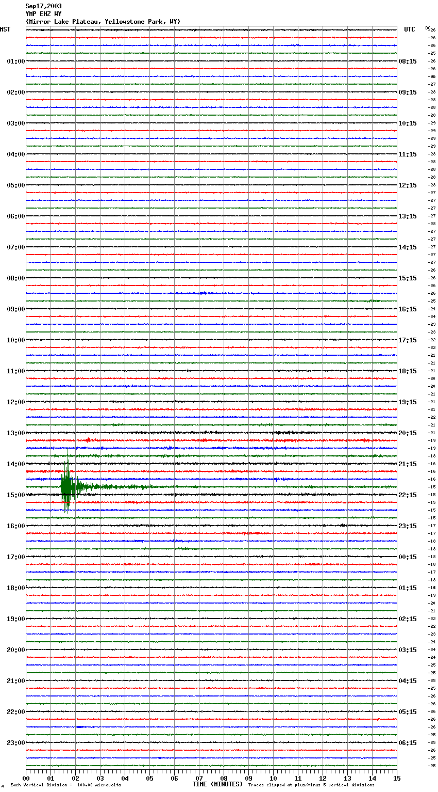The image size is (438, 792).
Task: Click the MST time zone header
Action: [x=5, y=29]
